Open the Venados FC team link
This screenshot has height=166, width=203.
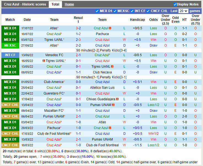tap(54, 55)
